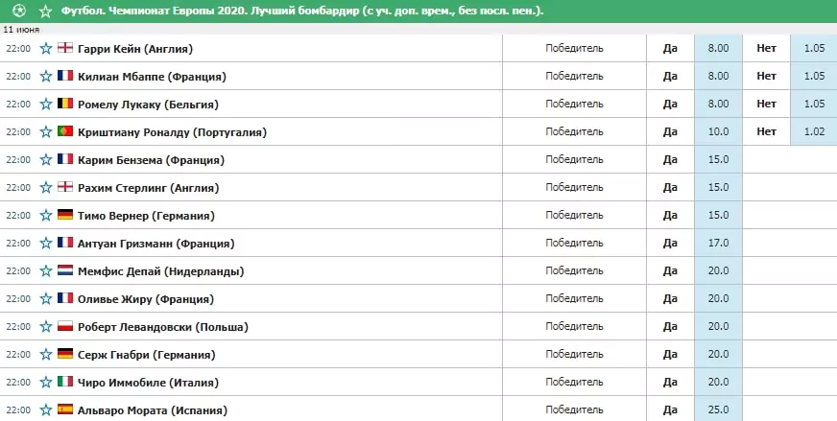Click the football icon in the green header
The width and height of the screenshot is (837, 421).
click(18, 11)
